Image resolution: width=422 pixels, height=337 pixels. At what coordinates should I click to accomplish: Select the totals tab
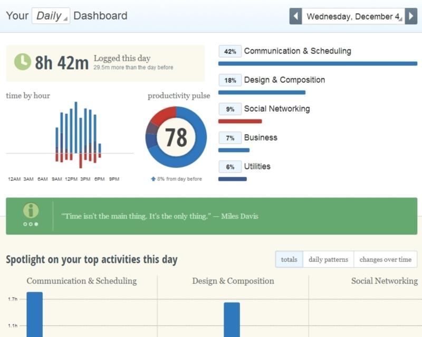289,260
